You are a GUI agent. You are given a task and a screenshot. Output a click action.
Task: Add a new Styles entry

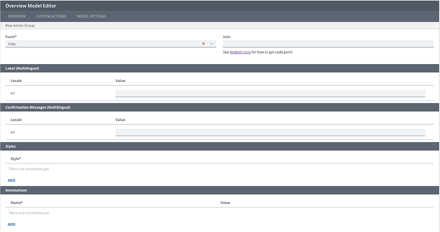pos(11,181)
